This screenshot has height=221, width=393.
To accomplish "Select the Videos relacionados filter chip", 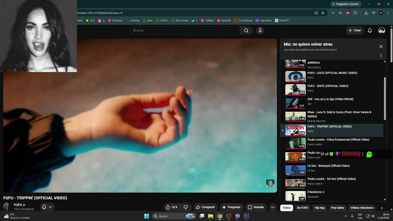I will (363, 208).
